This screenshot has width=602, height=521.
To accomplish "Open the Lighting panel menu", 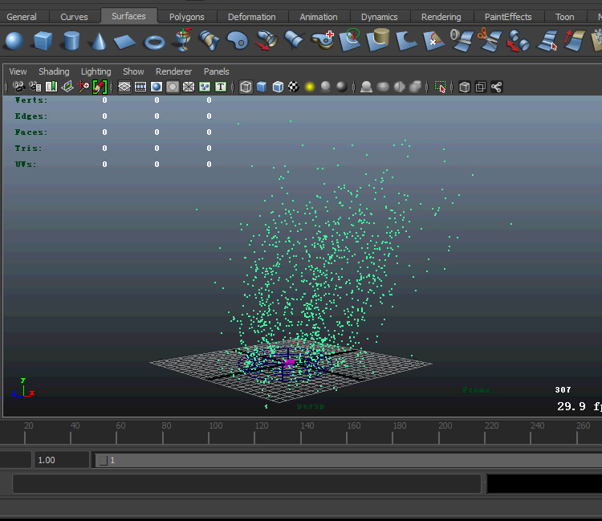I will click(x=96, y=71).
